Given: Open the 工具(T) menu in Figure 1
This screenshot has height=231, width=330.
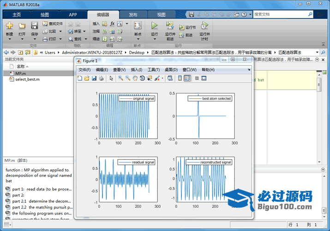Looking at the screenshot, I should pyautogui.click(x=154, y=70).
